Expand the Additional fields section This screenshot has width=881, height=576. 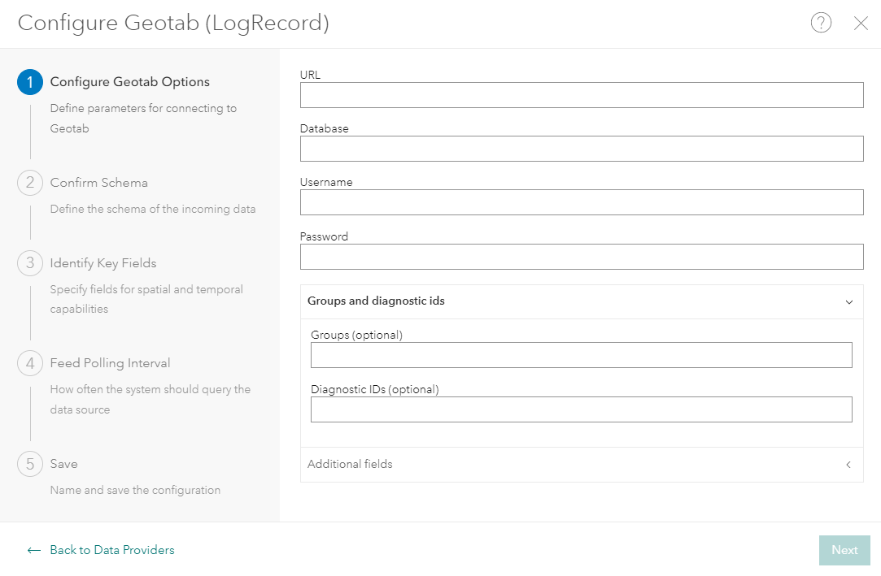point(848,464)
